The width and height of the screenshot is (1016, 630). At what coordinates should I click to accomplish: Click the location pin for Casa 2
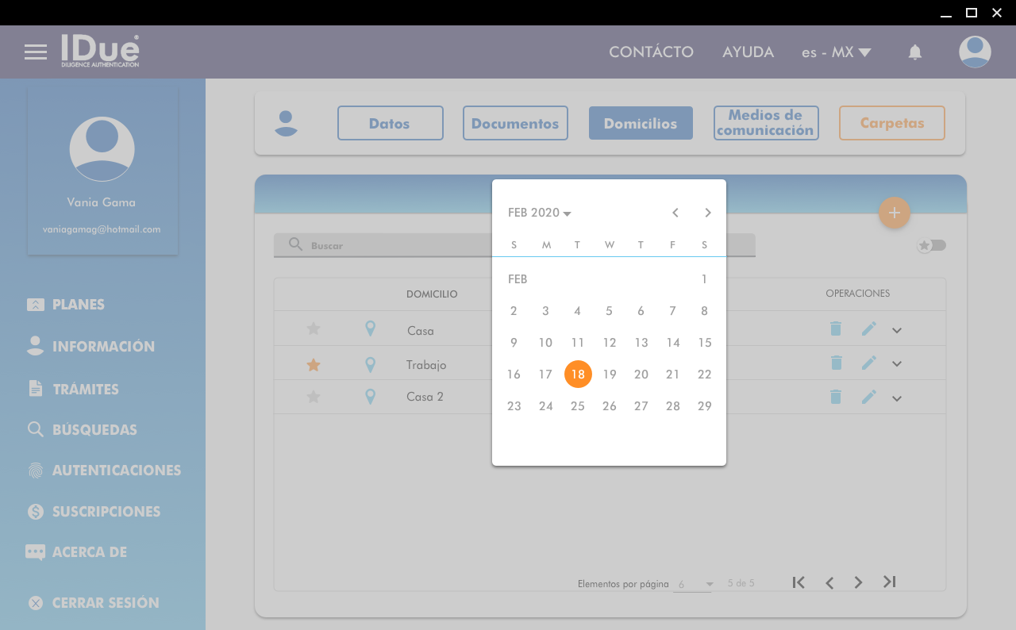(370, 396)
